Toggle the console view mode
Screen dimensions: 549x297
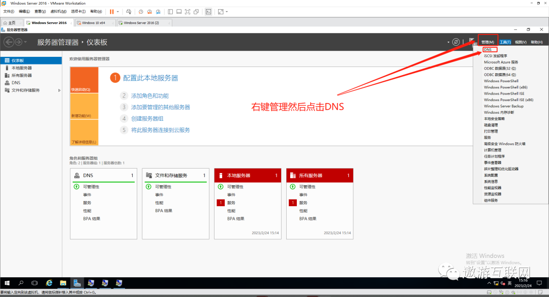point(208,11)
